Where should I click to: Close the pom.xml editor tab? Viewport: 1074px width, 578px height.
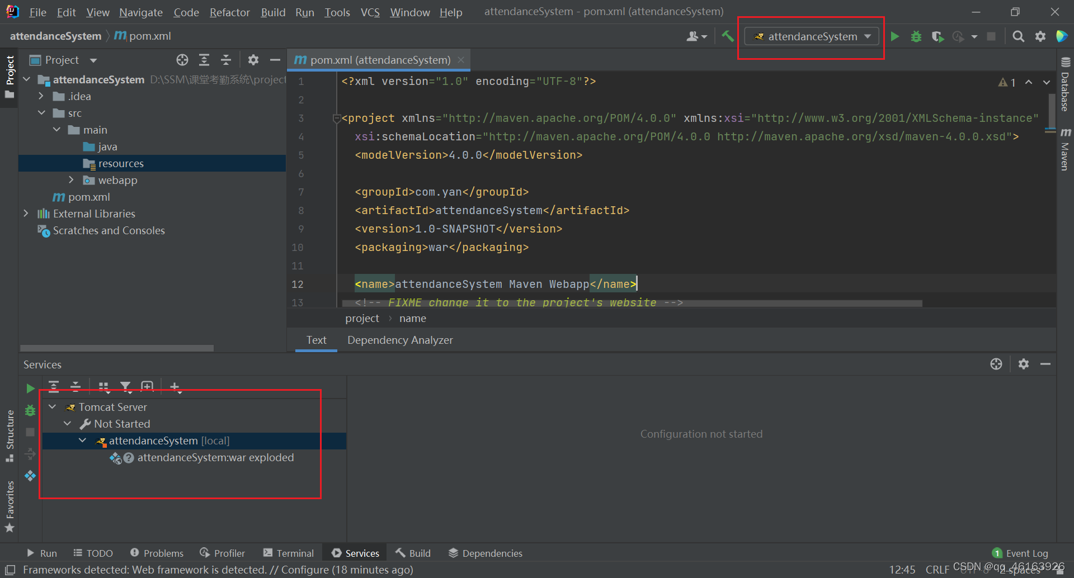461,60
